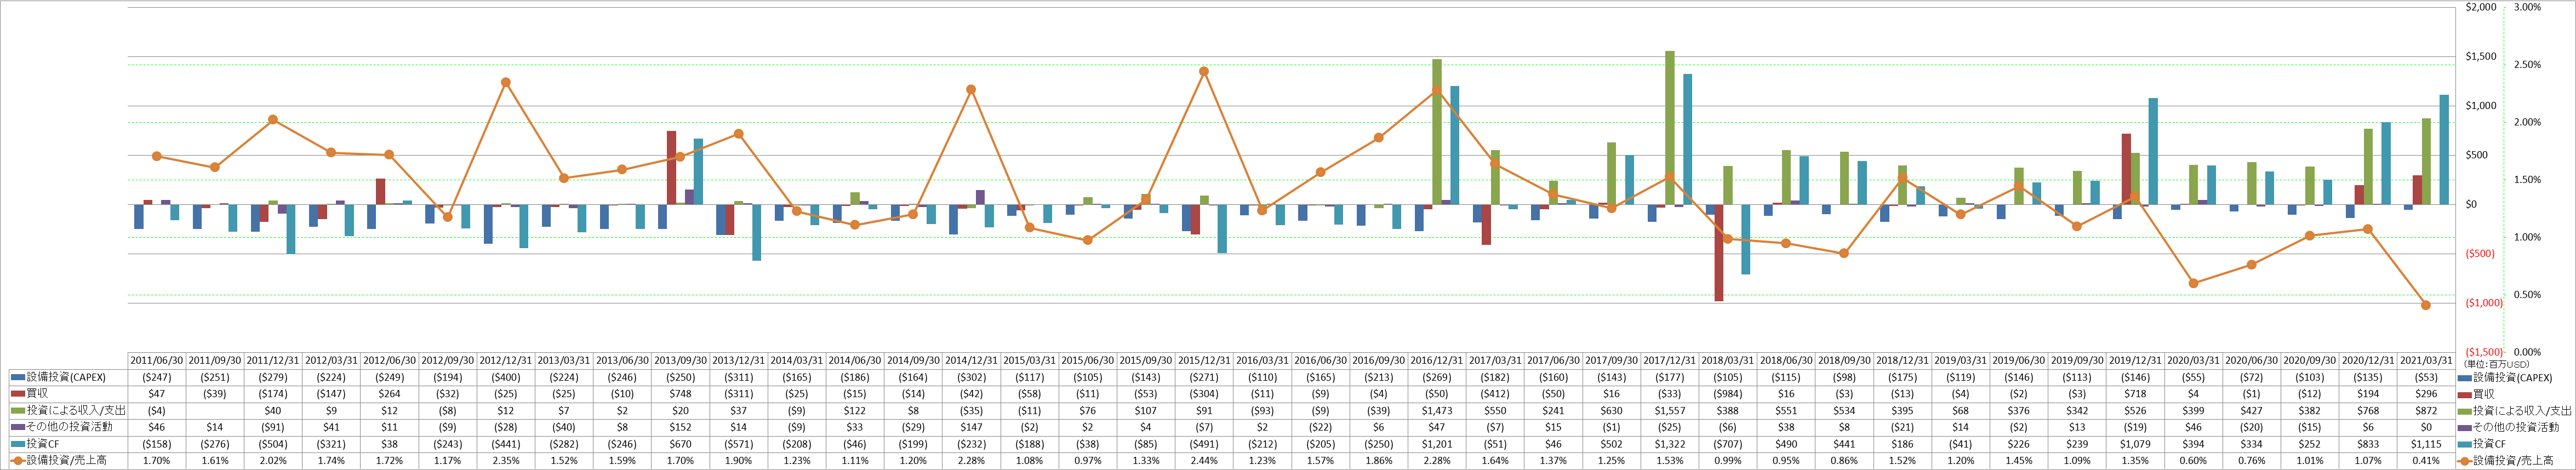The image size is (2576, 470).
Task: Select the 2017/12/31 column header
Action: tap(1670, 361)
